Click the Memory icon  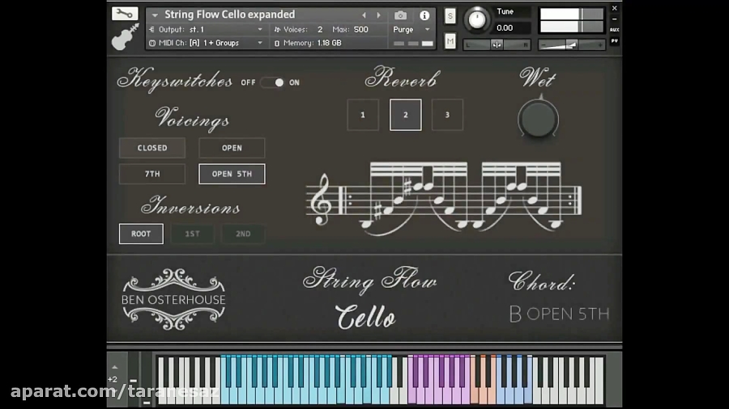coord(277,43)
